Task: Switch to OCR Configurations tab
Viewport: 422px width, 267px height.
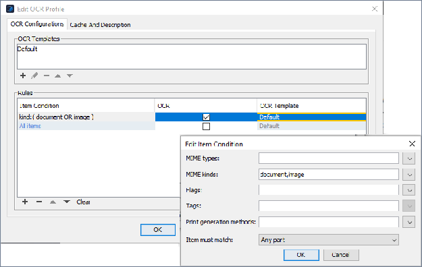Action: 37,24
